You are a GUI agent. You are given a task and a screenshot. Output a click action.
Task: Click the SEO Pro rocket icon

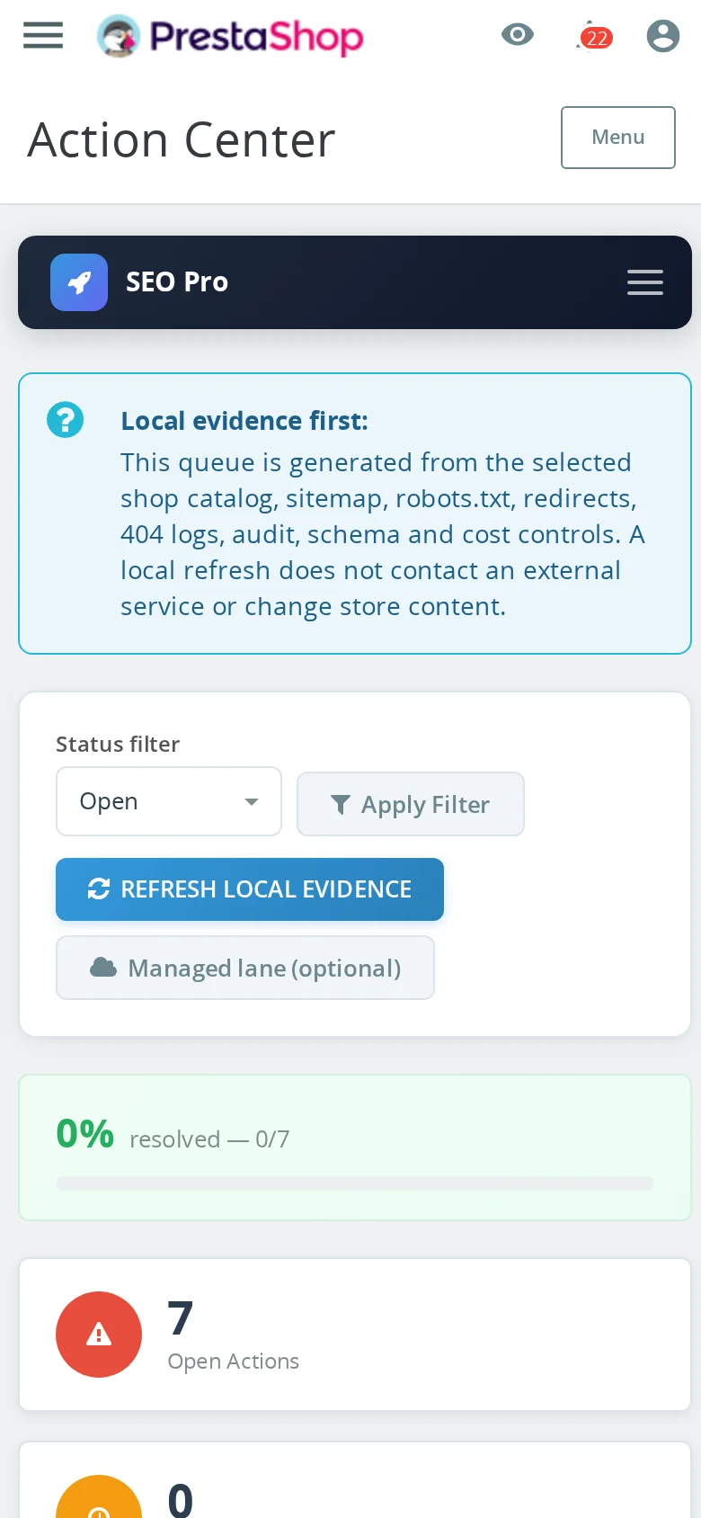pos(79,282)
